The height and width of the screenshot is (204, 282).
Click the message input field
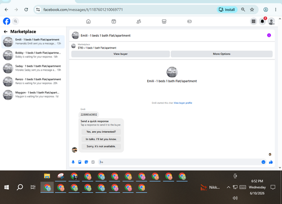click(179, 162)
